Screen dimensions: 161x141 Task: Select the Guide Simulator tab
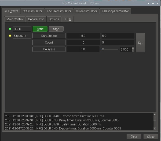pyautogui.click(x=86, y=11)
